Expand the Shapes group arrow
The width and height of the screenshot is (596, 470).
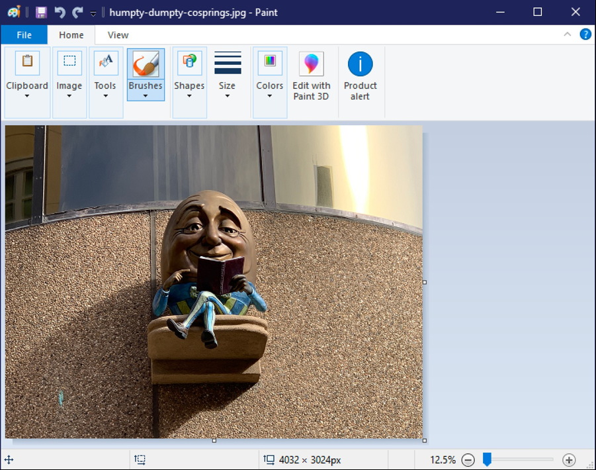tap(189, 96)
